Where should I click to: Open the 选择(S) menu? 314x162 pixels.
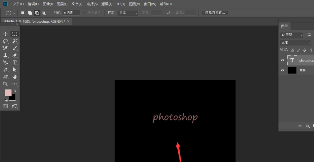tap(92, 4)
